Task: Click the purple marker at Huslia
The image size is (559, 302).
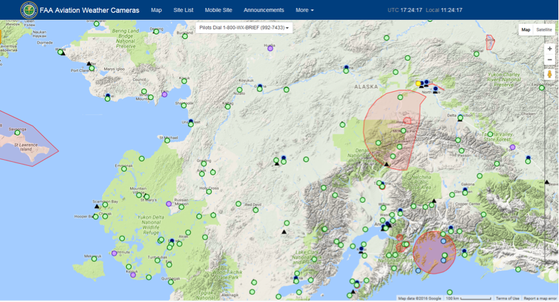Action: pos(270,48)
